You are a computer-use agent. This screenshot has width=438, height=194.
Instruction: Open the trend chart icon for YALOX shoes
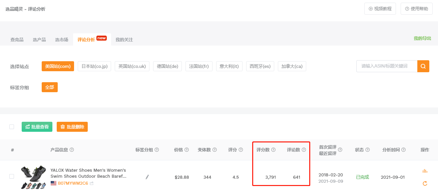point(425,170)
